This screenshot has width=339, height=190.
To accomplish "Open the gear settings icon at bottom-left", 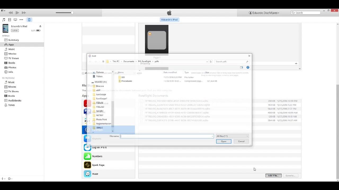I will click(10, 179).
